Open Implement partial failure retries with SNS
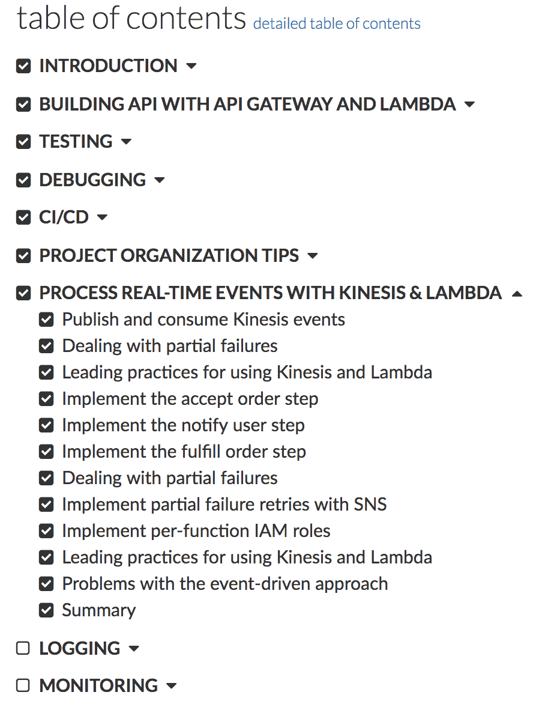The image size is (551, 704). pyautogui.click(x=224, y=505)
